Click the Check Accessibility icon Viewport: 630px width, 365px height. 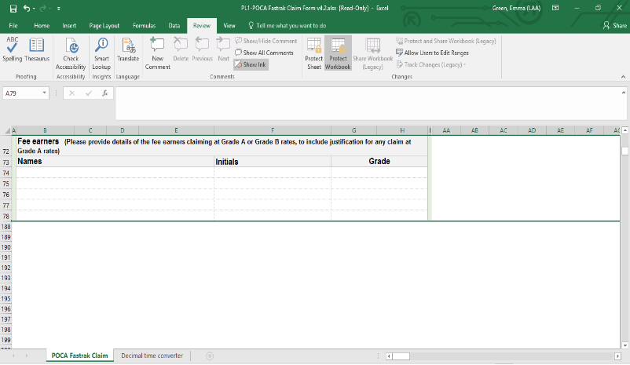tap(71, 51)
